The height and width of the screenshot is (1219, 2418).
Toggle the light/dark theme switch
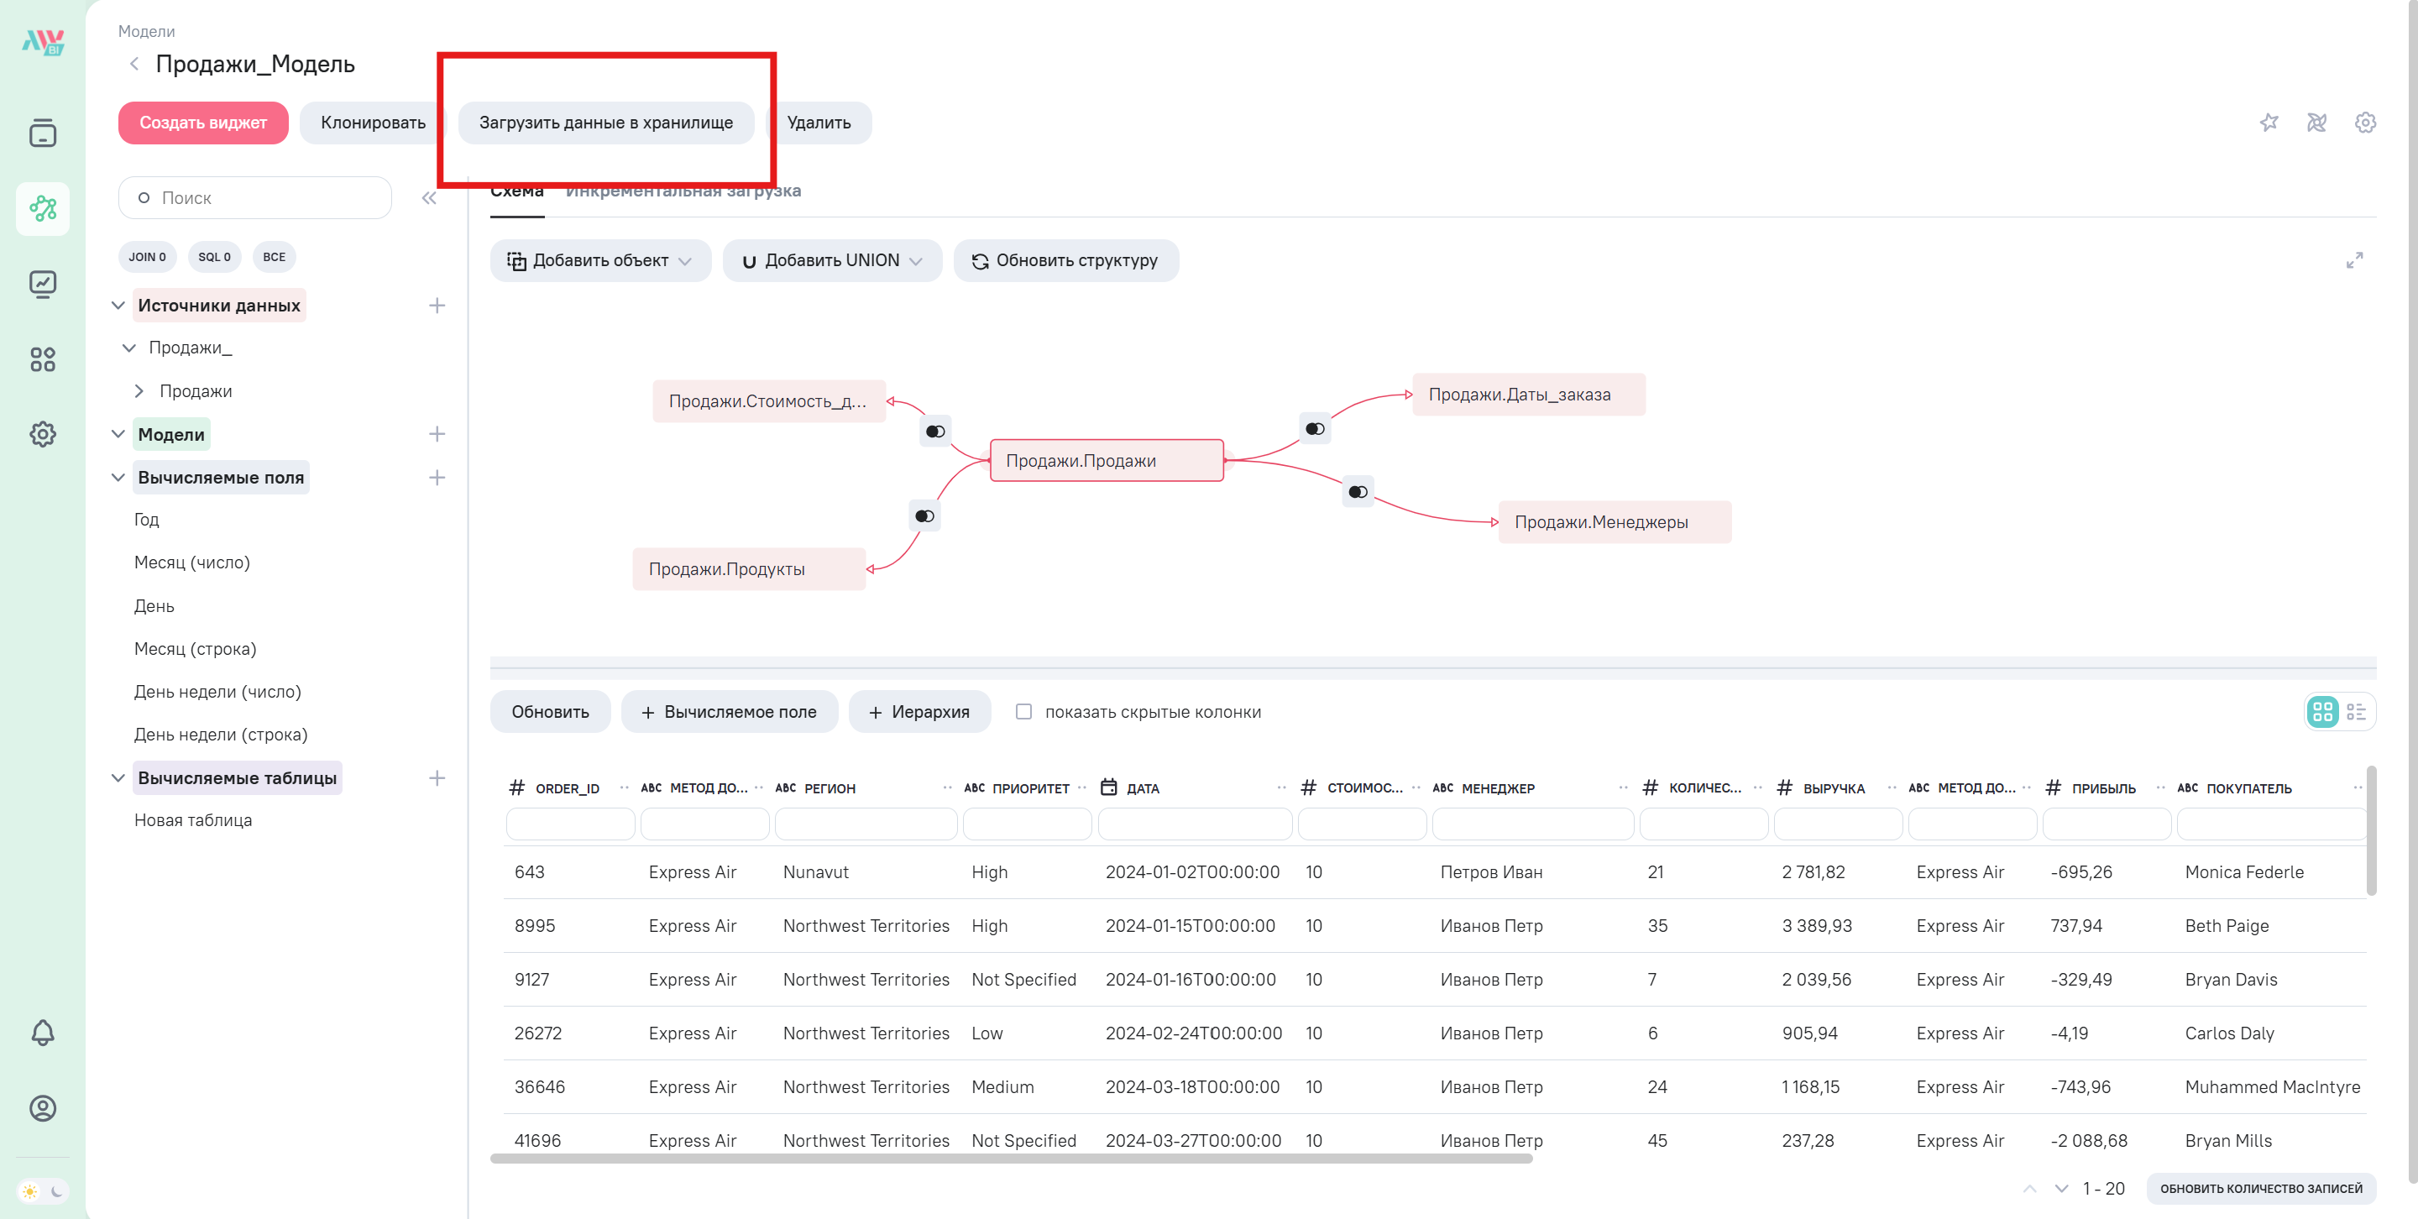coord(43,1190)
